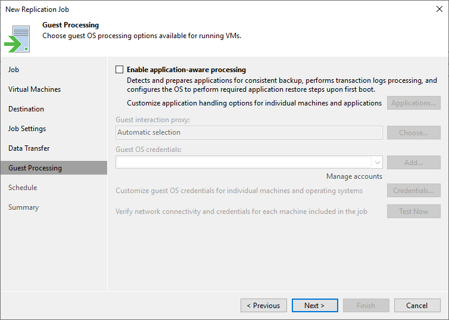Click inside the Guest OS credentials combo box
449x320 pixels.
pyautogui.click(x=249, y=163)
